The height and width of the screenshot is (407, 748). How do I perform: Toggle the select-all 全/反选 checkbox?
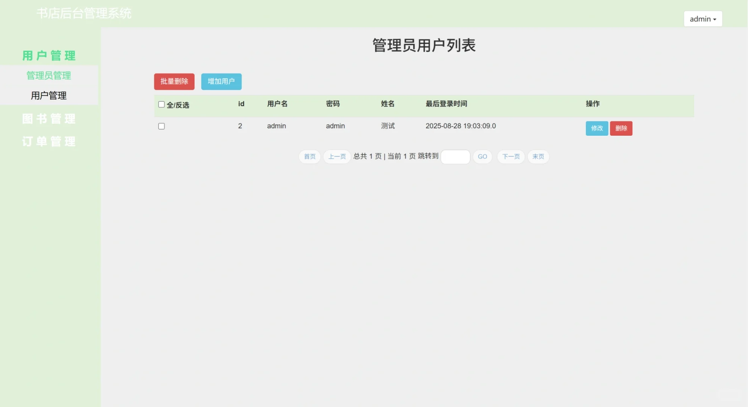coord(161,104)
